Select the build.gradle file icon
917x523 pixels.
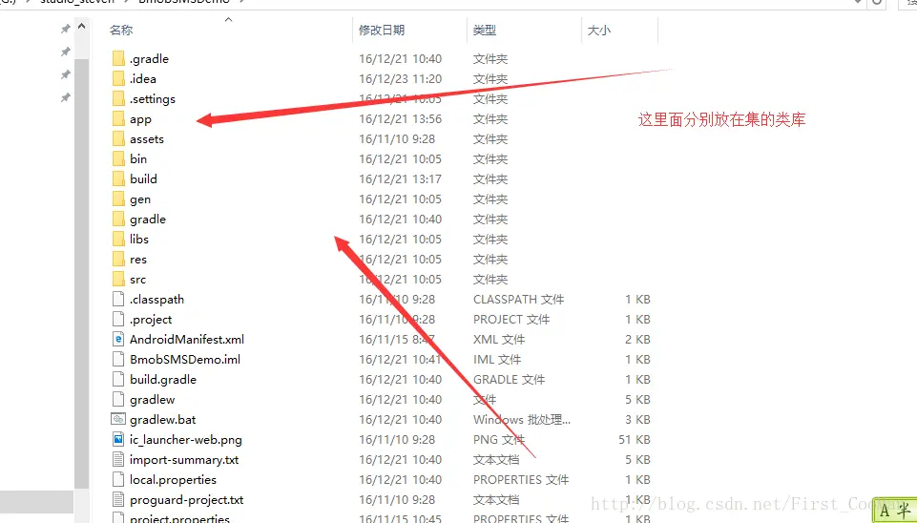tap(118, 380)
